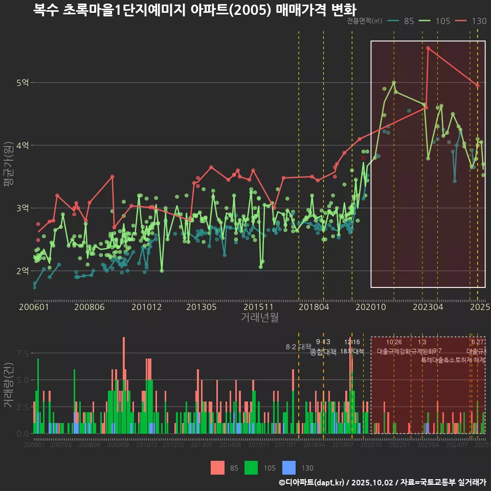Screen dimensions: 491x491
Task: Click the 10·26 대출규제강화 annotation
Action: [x=394, y=346]
